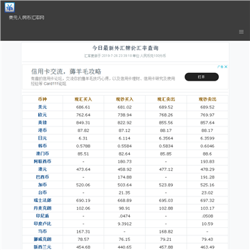Select the 463.49 NZD cash sell value
Image resolution: width=250 pixels, height=250 pixels.
[208, 247]
